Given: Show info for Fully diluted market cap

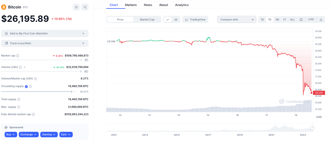Looking at the screenshot, I should 33,114.
